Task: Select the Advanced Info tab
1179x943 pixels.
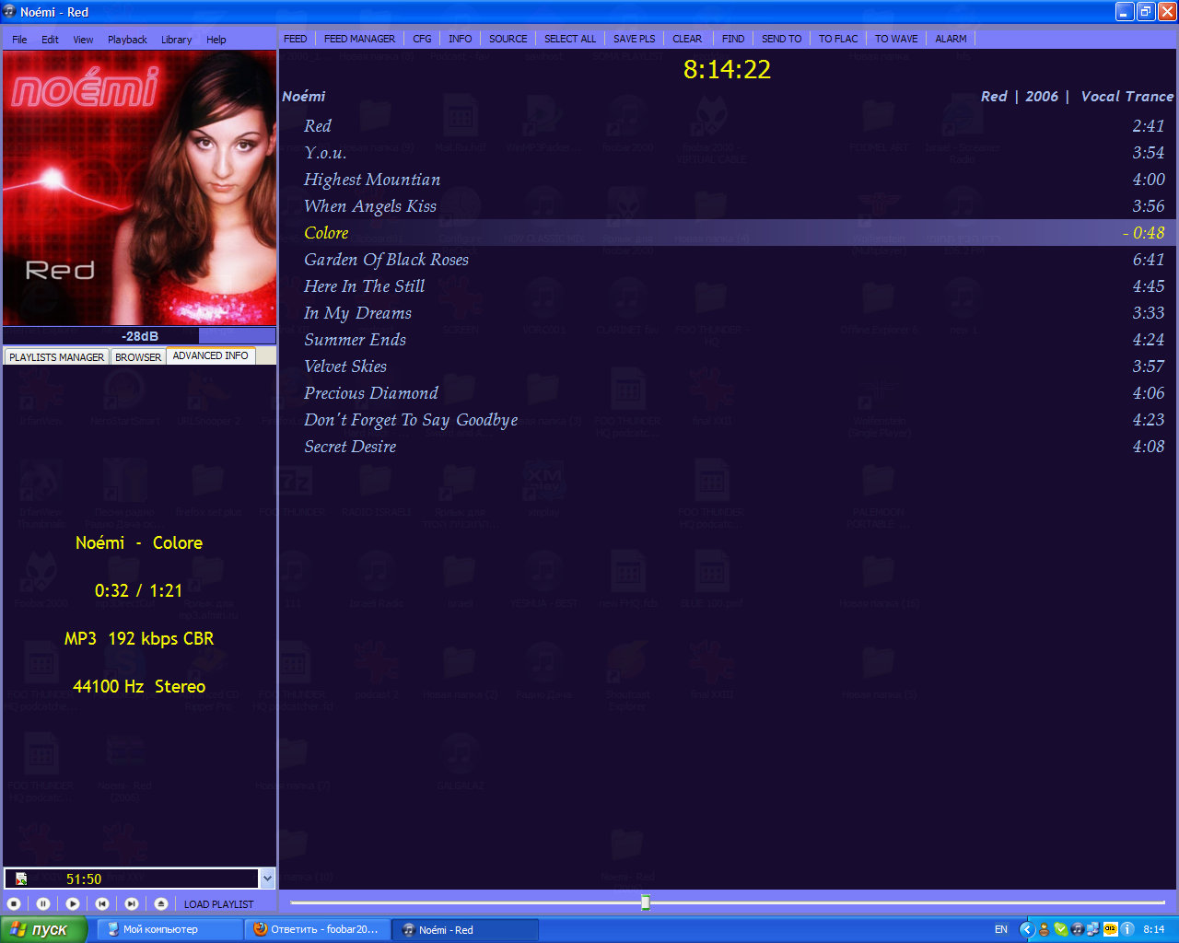Action: pos(211,355)
